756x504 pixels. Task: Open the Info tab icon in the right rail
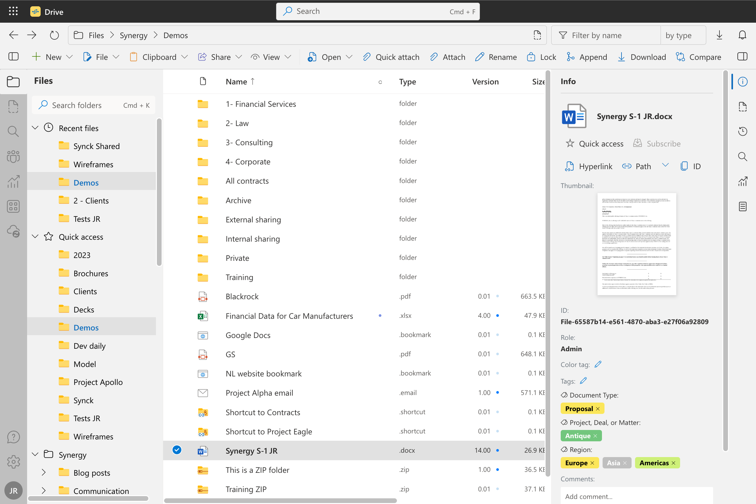[742, 82]
